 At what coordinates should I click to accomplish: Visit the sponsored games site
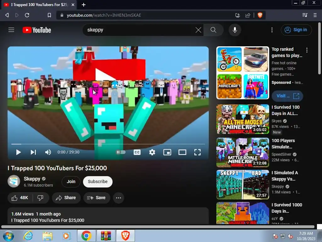(x=287, y=96)
